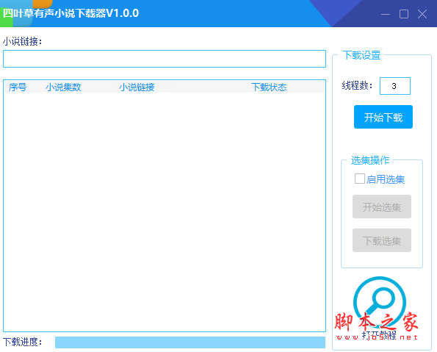The width and height of the screenshot is (437, 352).
Task: Select the 小说链接 column header in list
Action: [x=137, y=87]
